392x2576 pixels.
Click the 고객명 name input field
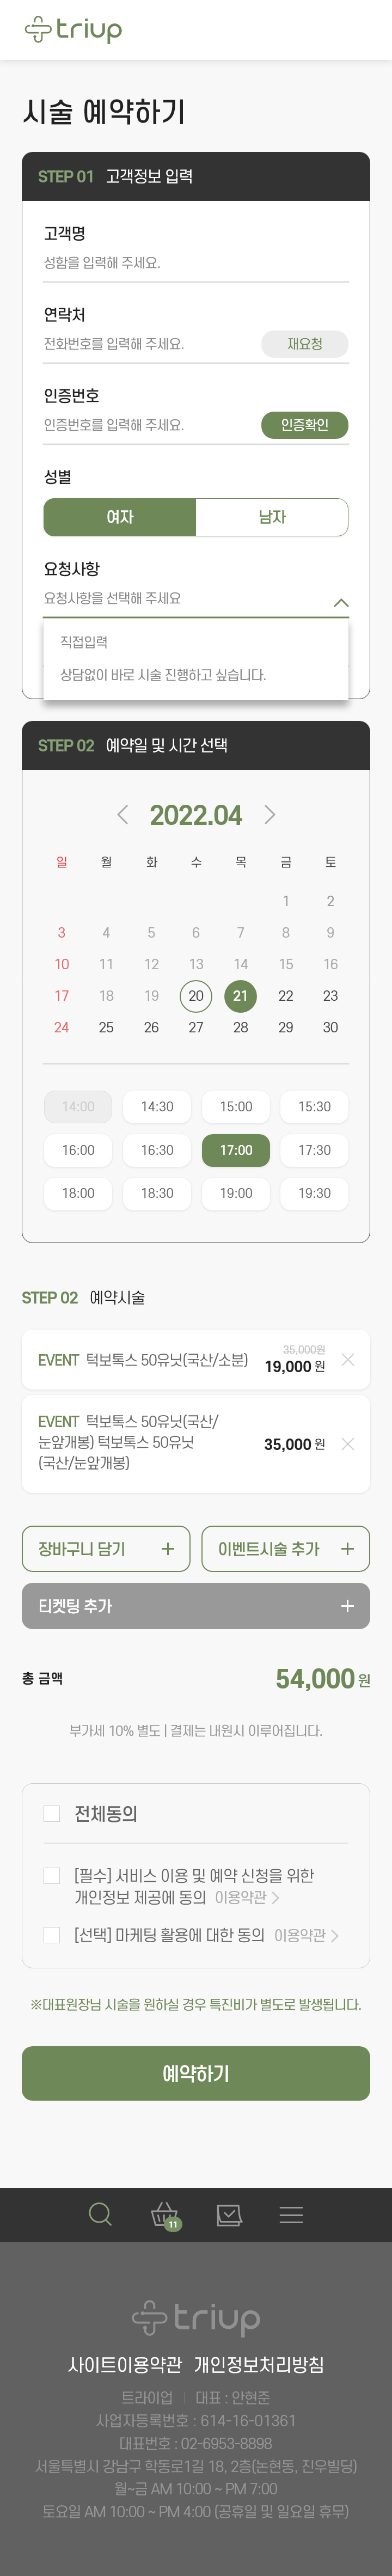[x=196, y=263]
